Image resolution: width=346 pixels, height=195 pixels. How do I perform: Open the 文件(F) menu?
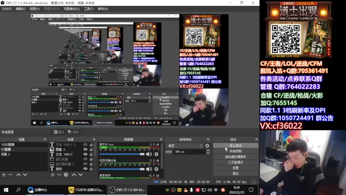click(6, 9)
